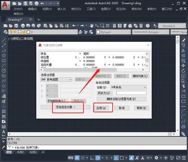Select the Line tool in left toolbar
188x162 pixels.
tap(4, 40)
